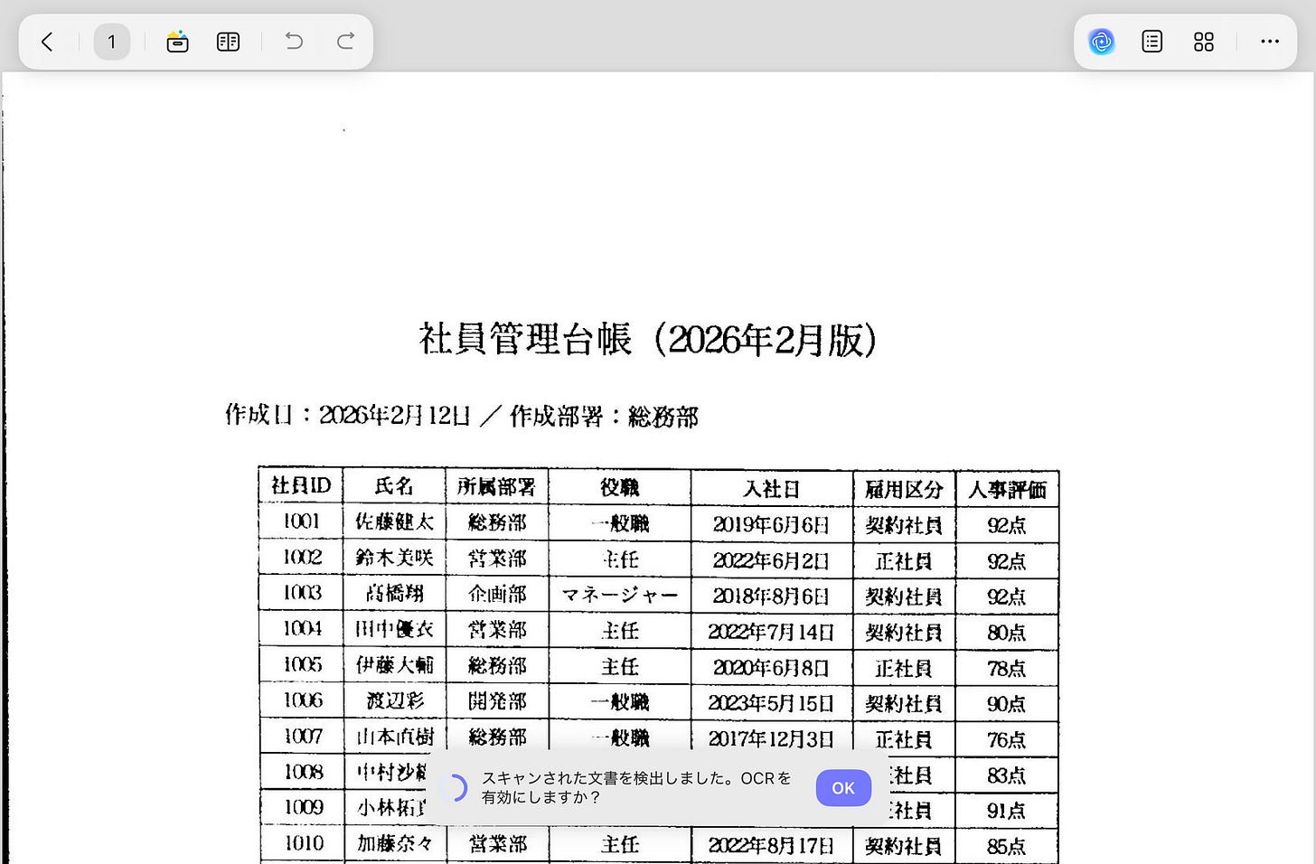Click the マネージャー role cell for 1003
Image resolution: width=1316 pixels, height=864 pixels.
point(620,596)
